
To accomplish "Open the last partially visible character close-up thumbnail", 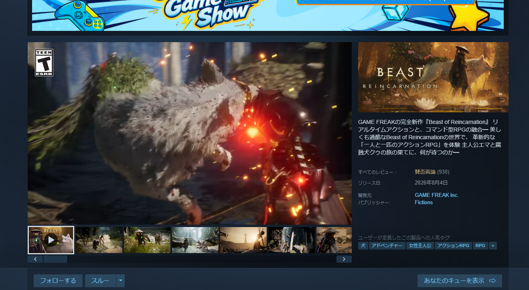I will (x=334, y=240).
